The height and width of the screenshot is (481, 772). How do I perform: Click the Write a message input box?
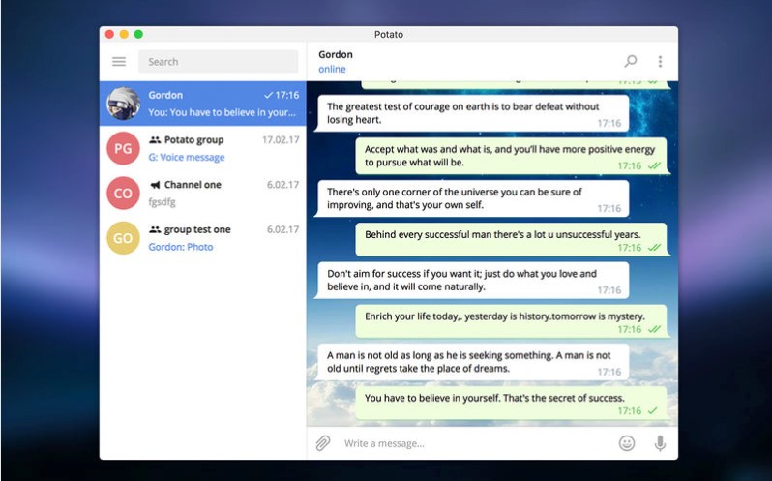coord(474,443)
